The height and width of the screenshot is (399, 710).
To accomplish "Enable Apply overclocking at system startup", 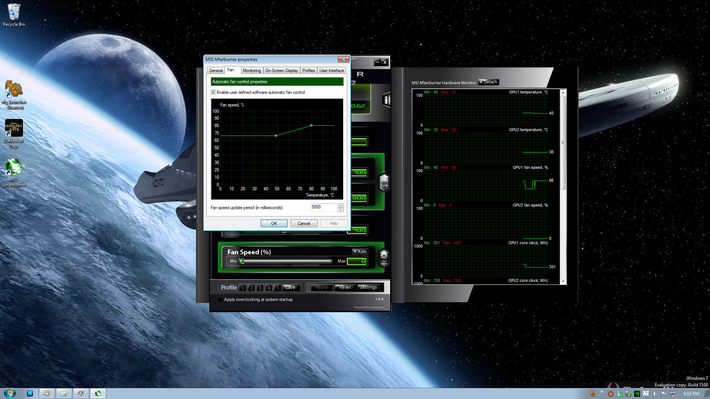I will coord(220,300).
